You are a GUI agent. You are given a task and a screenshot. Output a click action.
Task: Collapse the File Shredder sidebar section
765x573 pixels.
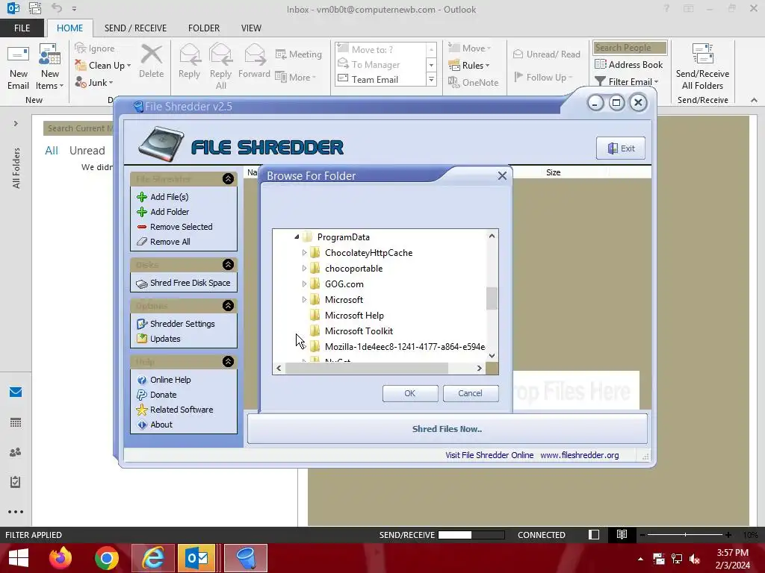point(228,179)
